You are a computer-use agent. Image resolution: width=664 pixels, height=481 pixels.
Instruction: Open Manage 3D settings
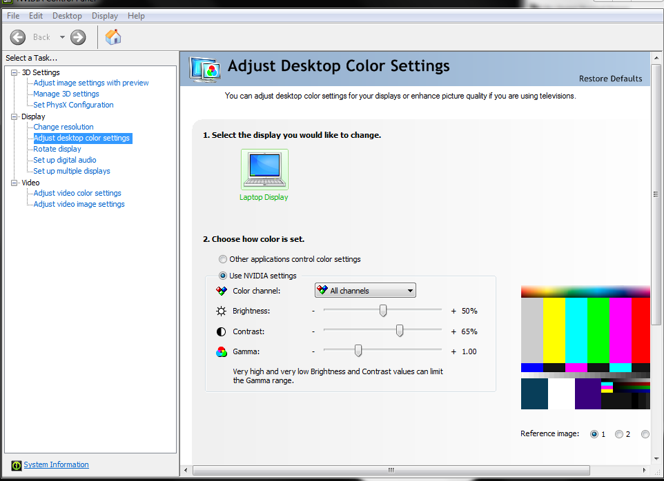tap(66, 94)
